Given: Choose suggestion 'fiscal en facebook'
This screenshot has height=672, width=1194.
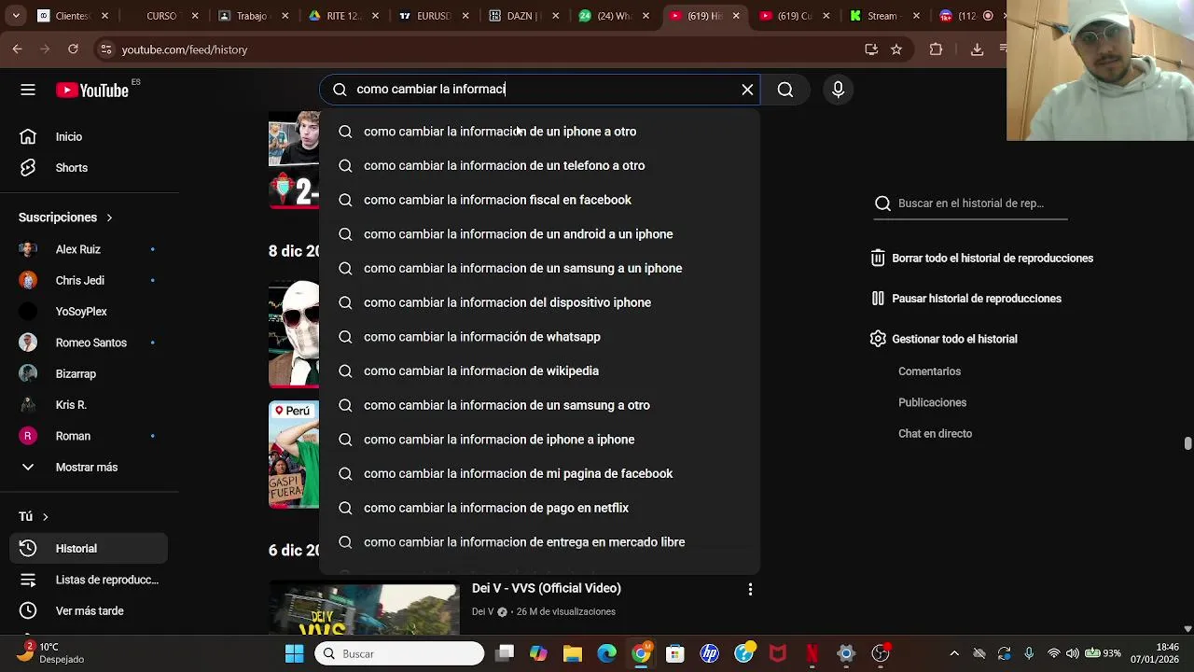Looking at the screenshot, I should [x=540, y=200].
